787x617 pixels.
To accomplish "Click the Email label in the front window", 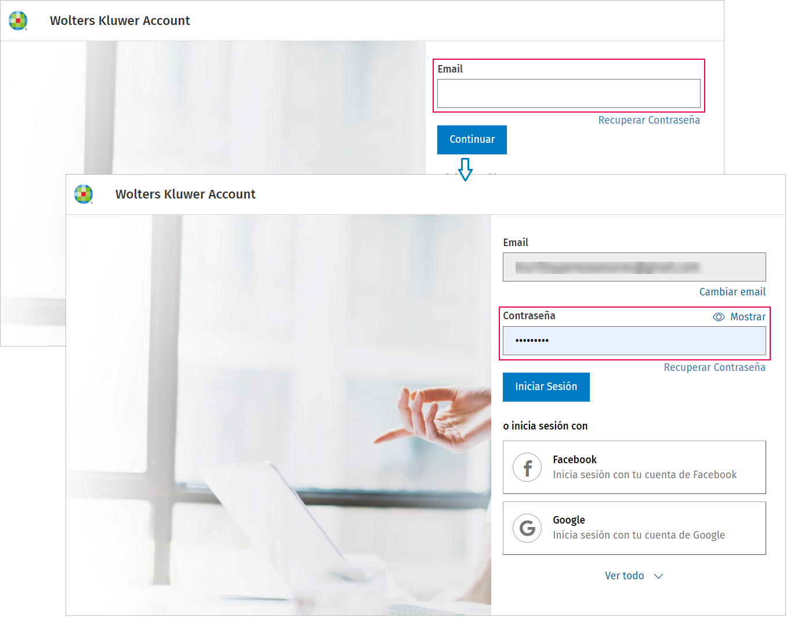I will pyautogui.click(x=516, y=243).
